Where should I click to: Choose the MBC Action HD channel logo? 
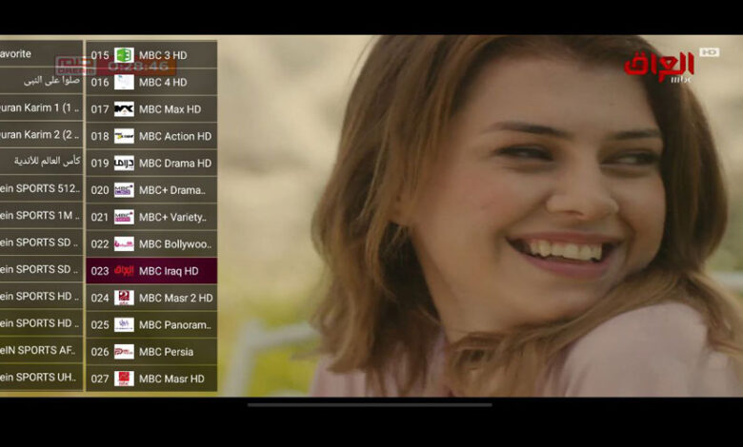pos(124,136)
